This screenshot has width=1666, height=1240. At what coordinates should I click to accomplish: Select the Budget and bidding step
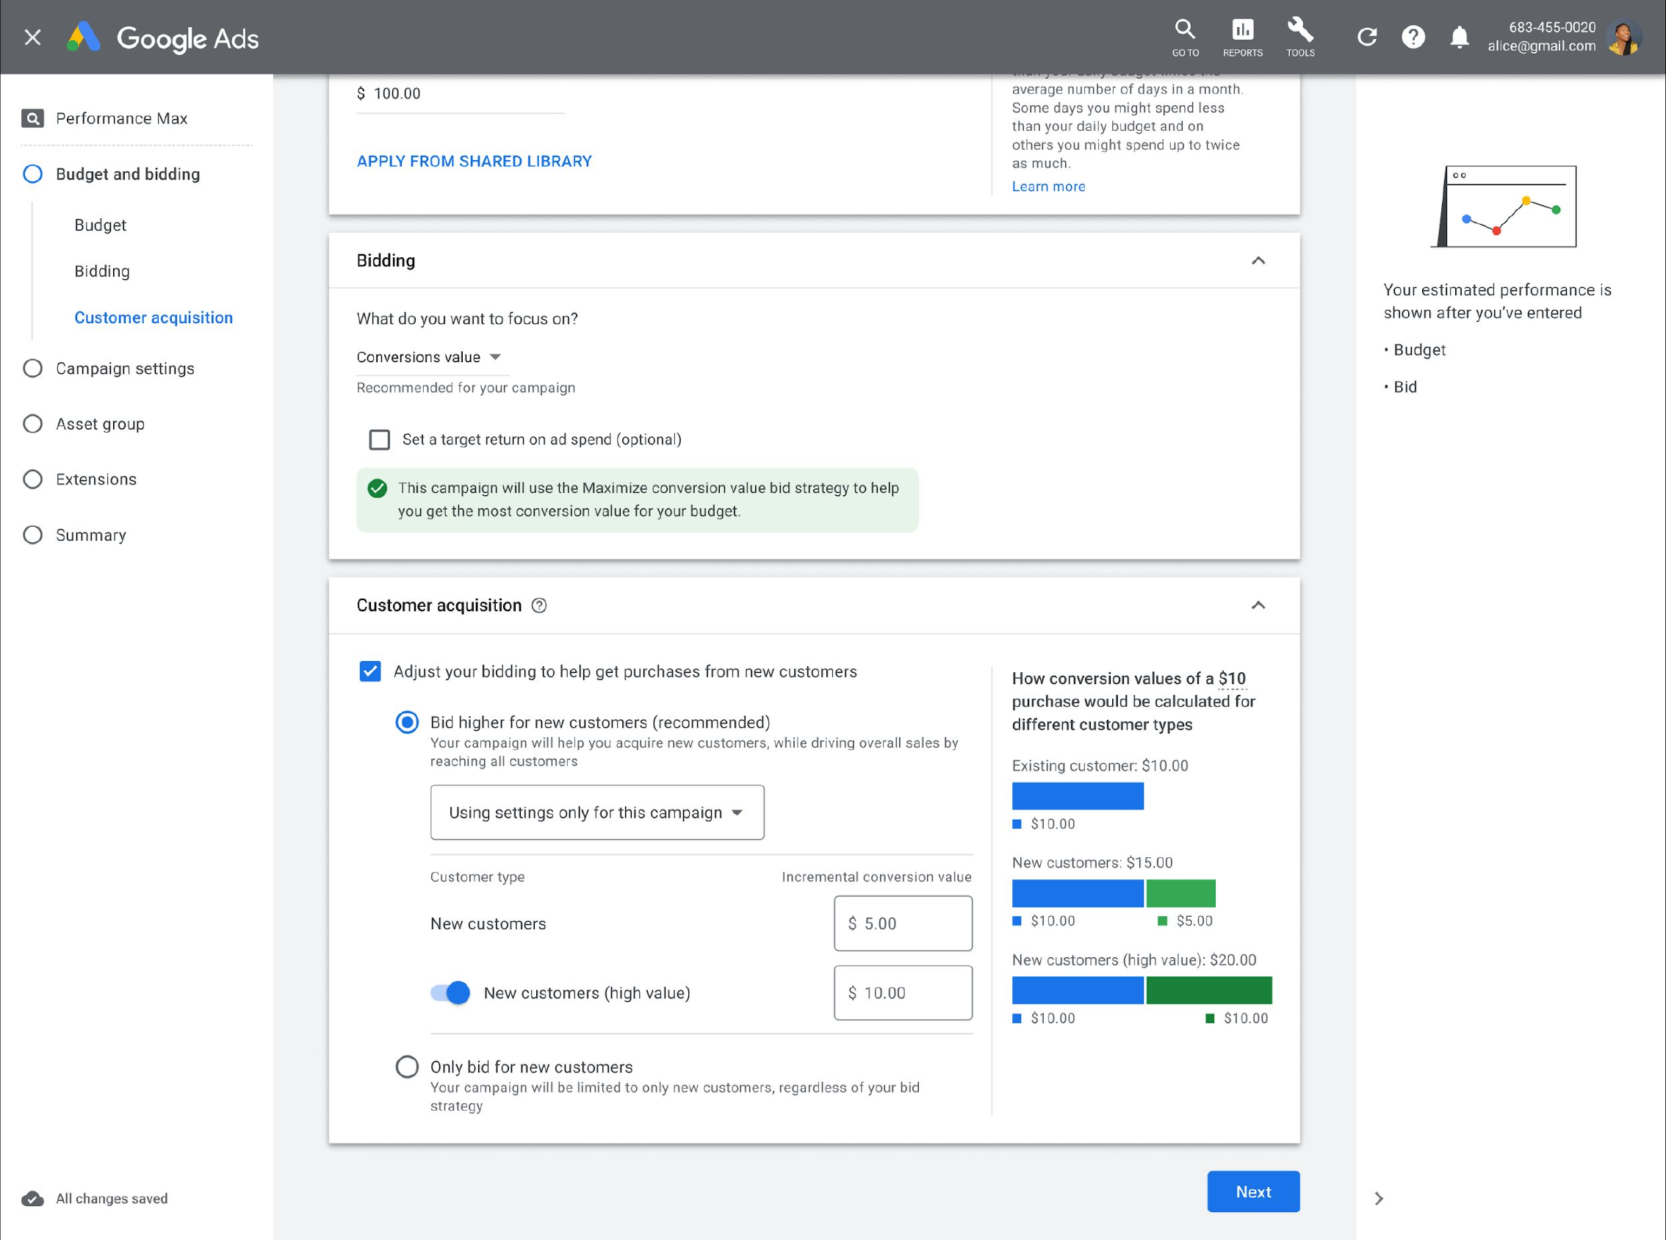tap(112, 174)
